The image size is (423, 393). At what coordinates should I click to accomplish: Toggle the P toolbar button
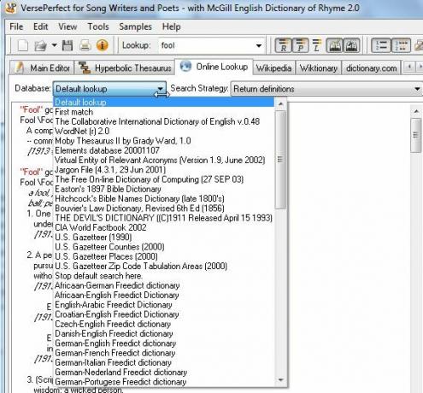click(300, 45)
